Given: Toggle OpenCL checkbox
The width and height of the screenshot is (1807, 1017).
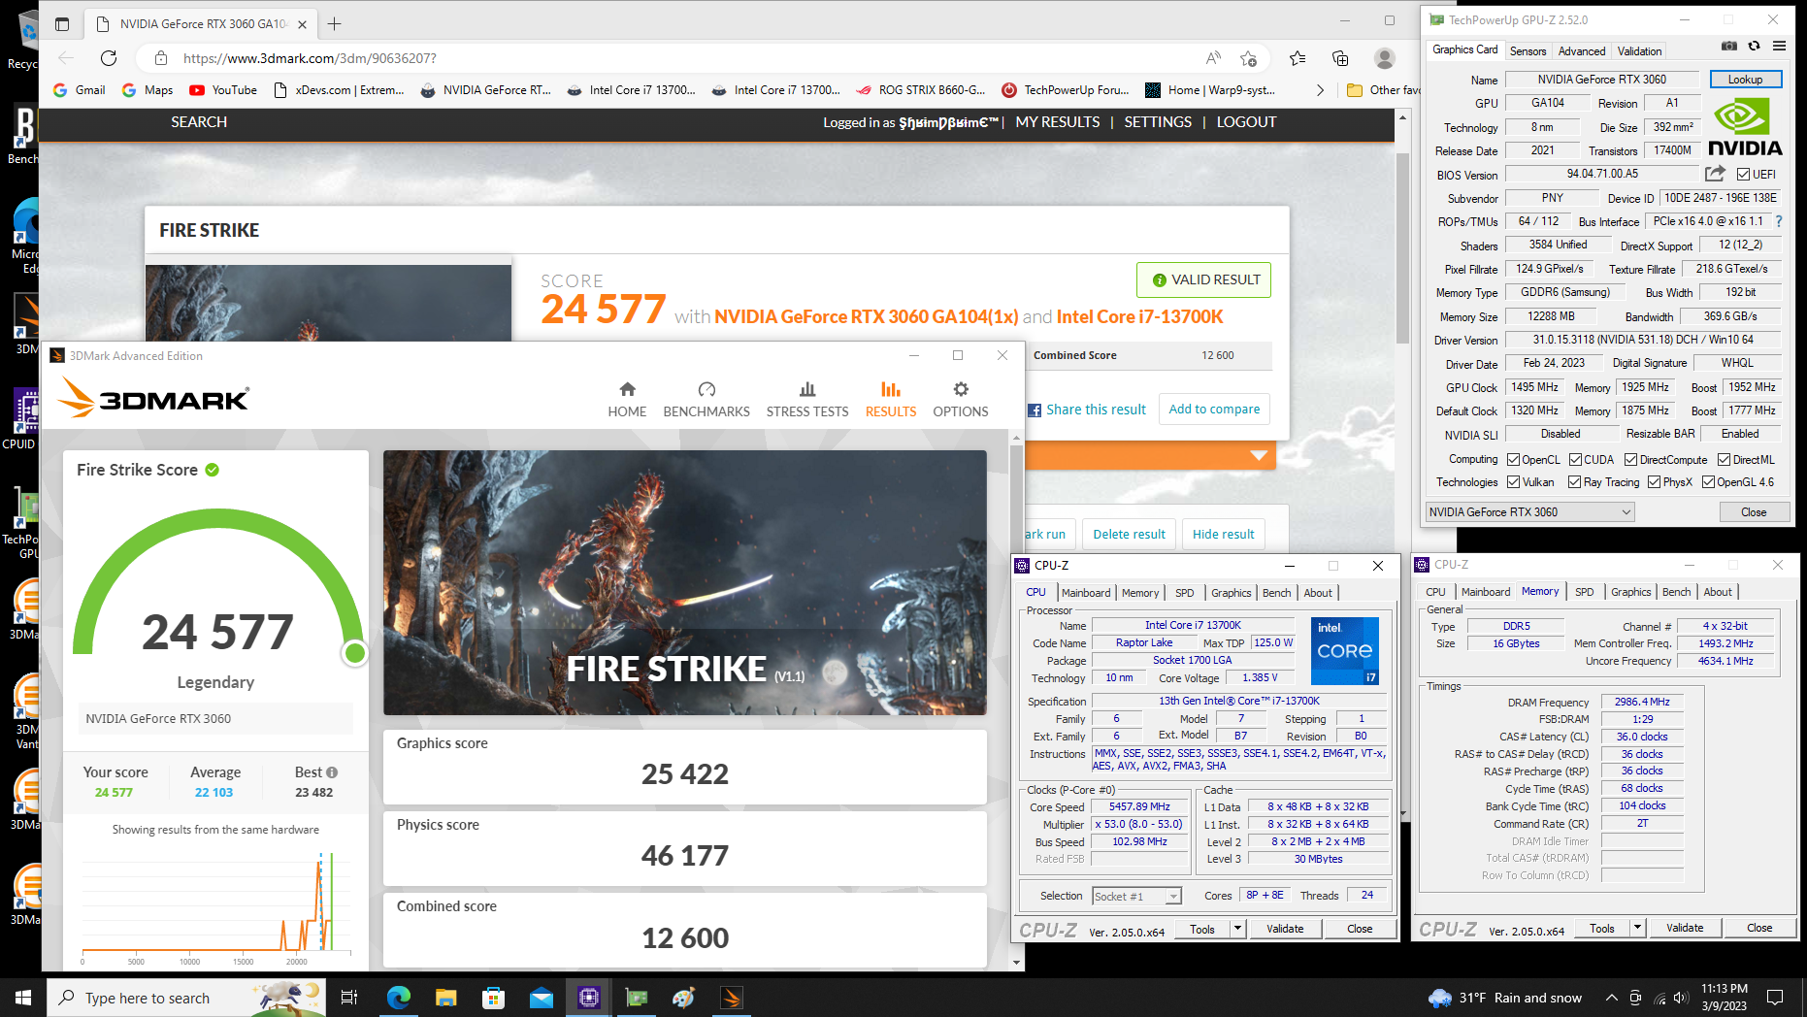Looking at the screenshot, I should [1513, 460].
